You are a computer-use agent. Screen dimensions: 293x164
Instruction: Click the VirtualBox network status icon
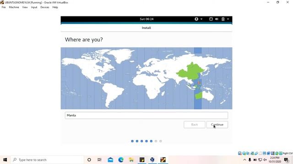pyautogui.click(x=252, y=153)
